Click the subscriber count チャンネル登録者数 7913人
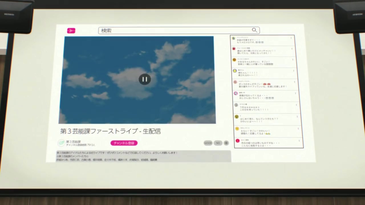The image size is (365, 205). (81, 145)
